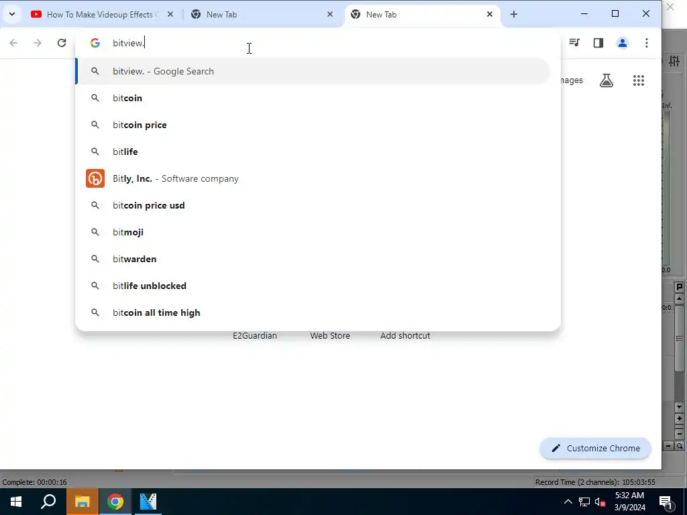Close the middle New Tab
This screenshot has height=515, width=687.
[330, 15]
